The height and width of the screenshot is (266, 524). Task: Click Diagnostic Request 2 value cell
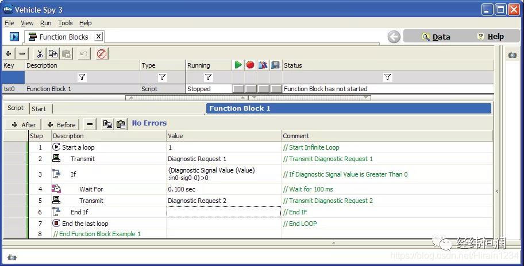click(224, 201)
